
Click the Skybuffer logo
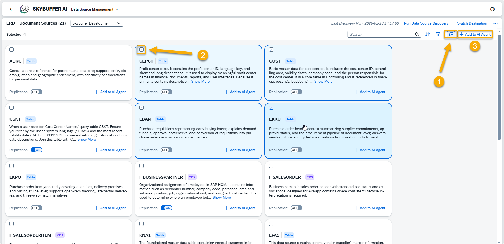pos(25,9)
